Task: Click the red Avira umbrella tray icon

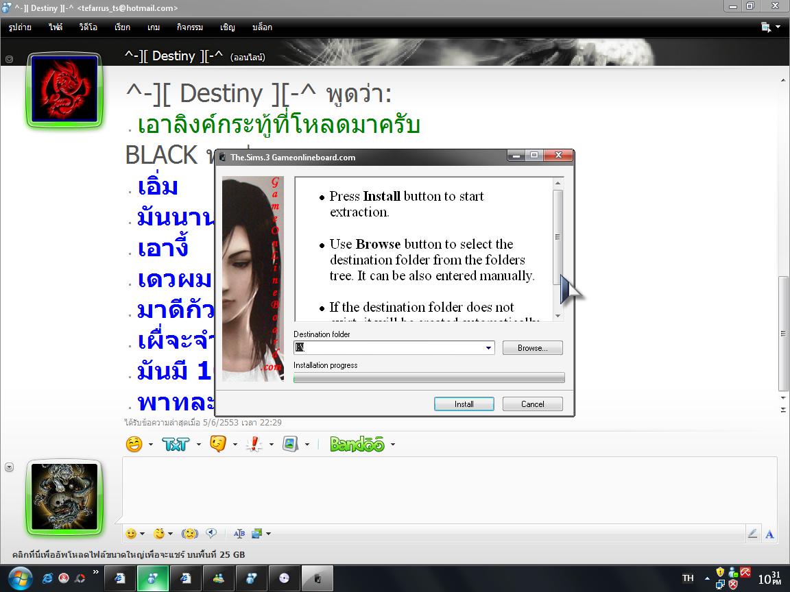Action: tap(745, 572)
